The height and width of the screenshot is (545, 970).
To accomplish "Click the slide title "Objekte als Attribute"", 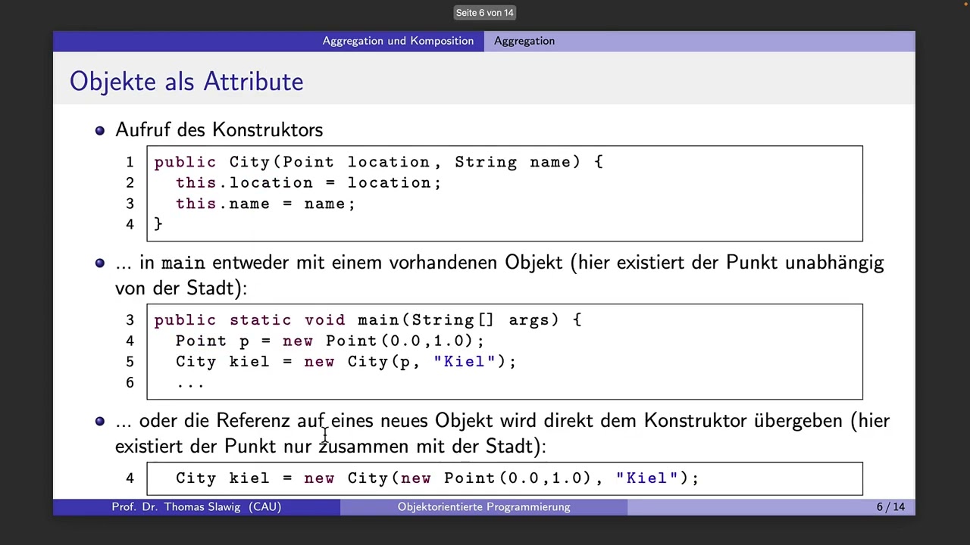I will [186, 82].
